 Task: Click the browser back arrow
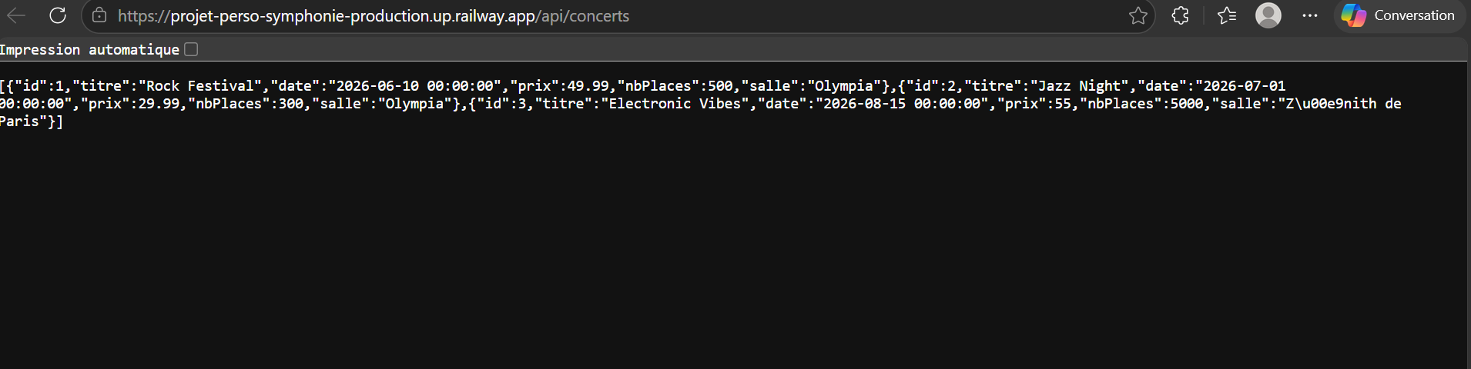tap(16, 15)
